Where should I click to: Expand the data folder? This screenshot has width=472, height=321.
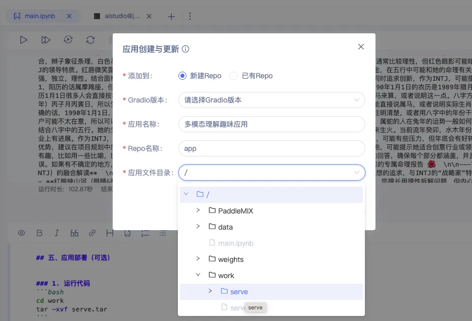pos(198,227)
